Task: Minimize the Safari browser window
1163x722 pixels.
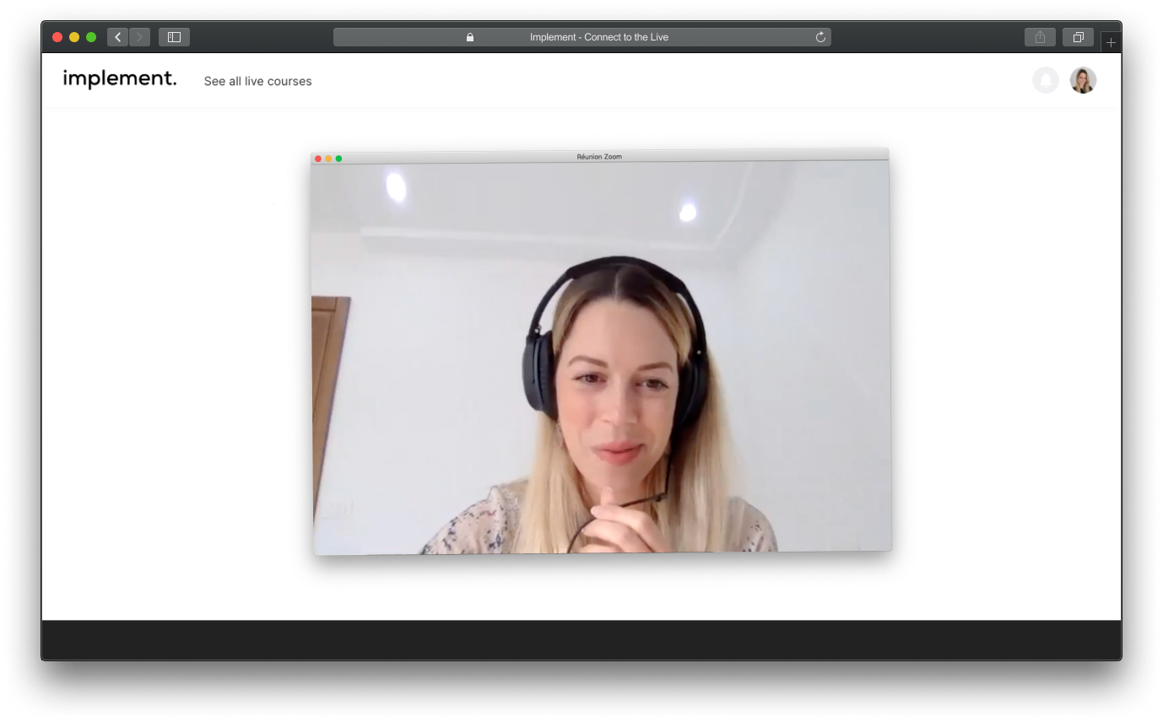Action: (74, 37)
